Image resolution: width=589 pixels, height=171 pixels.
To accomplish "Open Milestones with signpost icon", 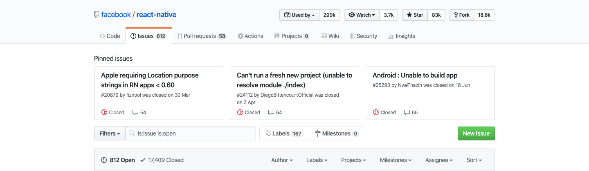I will [337, 133].
